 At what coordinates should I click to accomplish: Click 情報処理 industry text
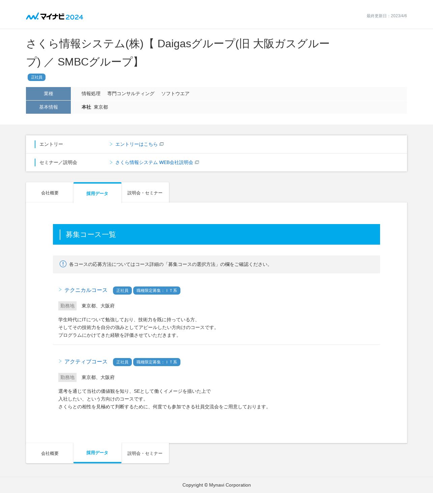tap(91, 93)
